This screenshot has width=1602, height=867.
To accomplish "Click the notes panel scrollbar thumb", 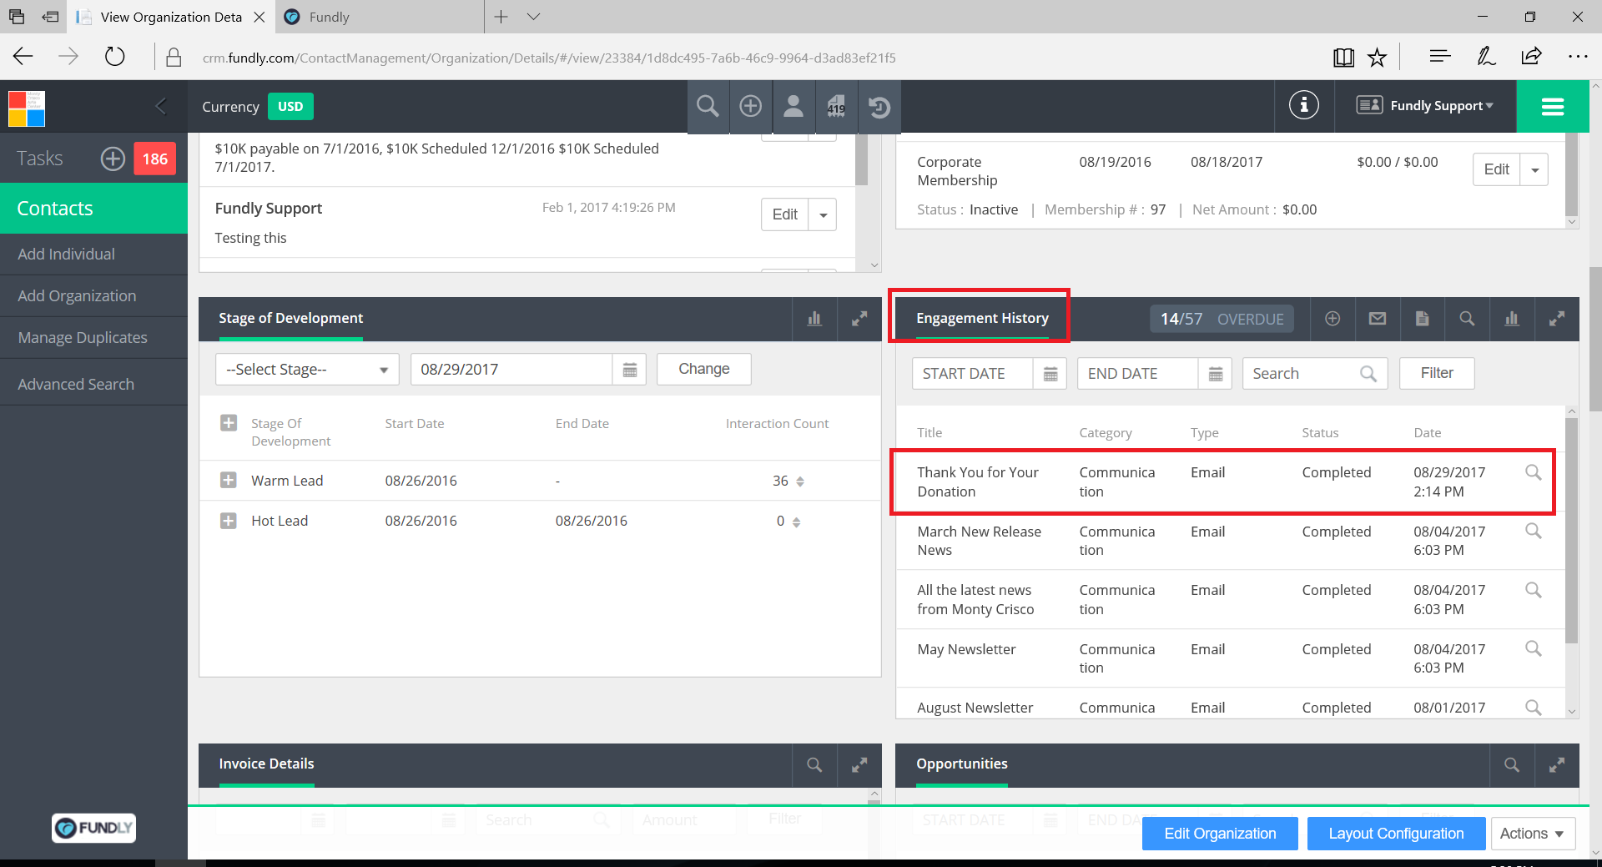I will 862,160.
